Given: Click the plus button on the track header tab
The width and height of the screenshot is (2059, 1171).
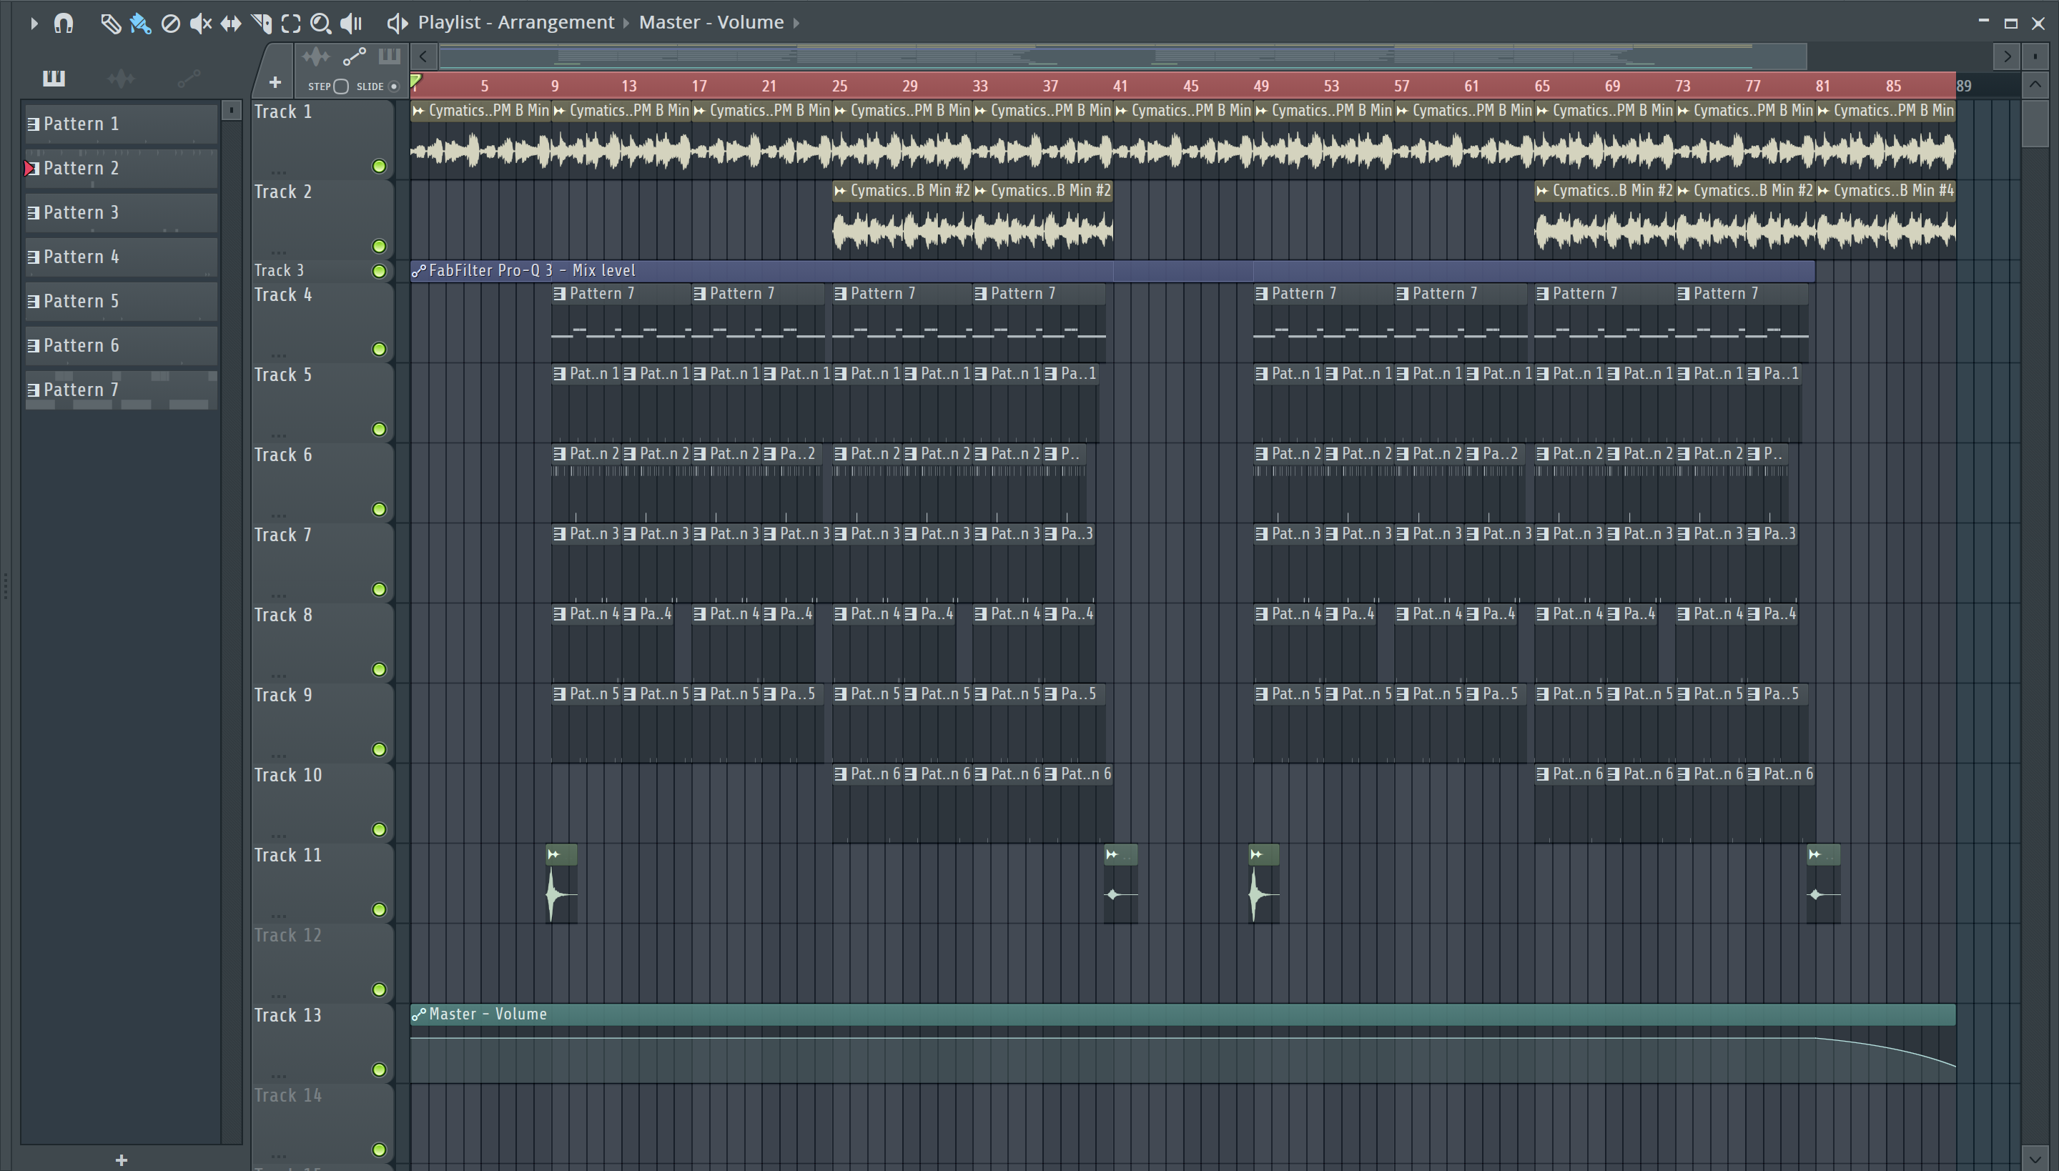Looking at the screenshot, I should (x=275, y=83).
